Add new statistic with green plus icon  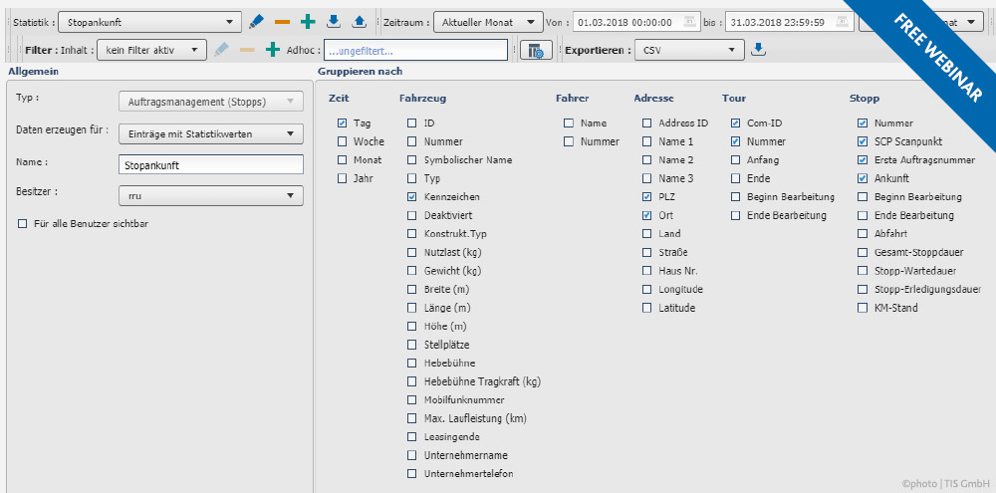coord(308,21)
